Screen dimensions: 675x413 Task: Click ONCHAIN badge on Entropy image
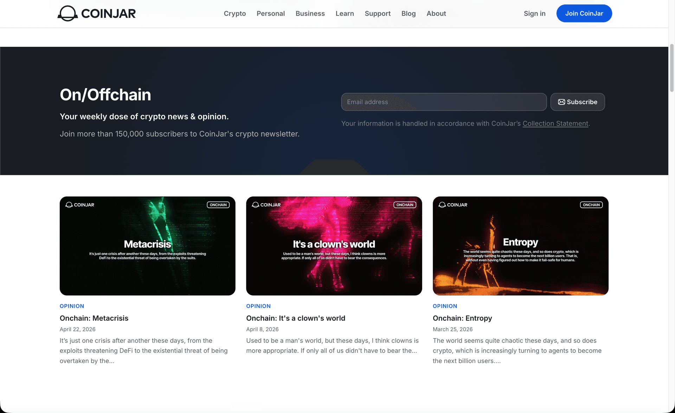pos(591,205)
